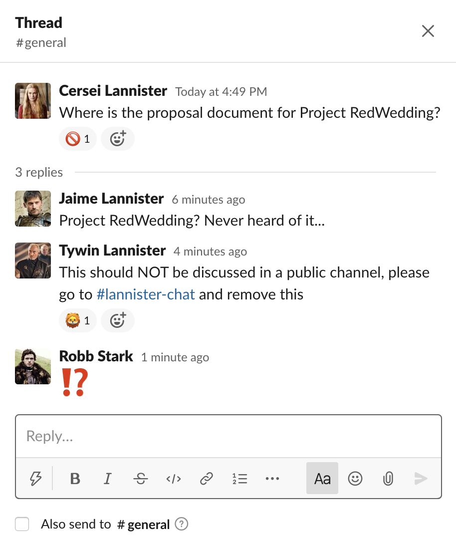456x542 pixels.
Task: Click the lightning bolt shortcuts icon
Action: pyautogui.click(x=35, y=479)
